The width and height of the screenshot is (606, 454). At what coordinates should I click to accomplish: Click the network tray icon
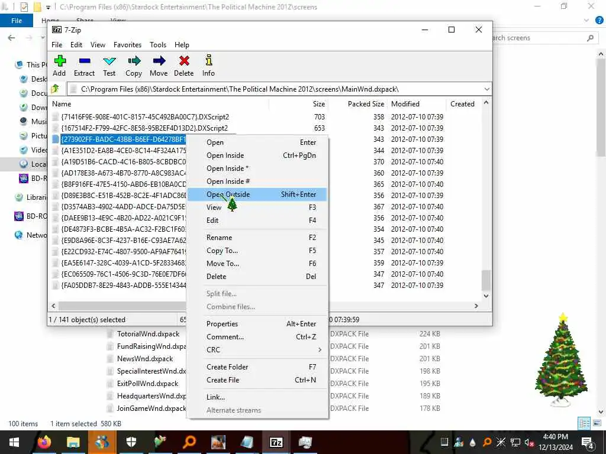pyautogui.click(x=515, y=442)
